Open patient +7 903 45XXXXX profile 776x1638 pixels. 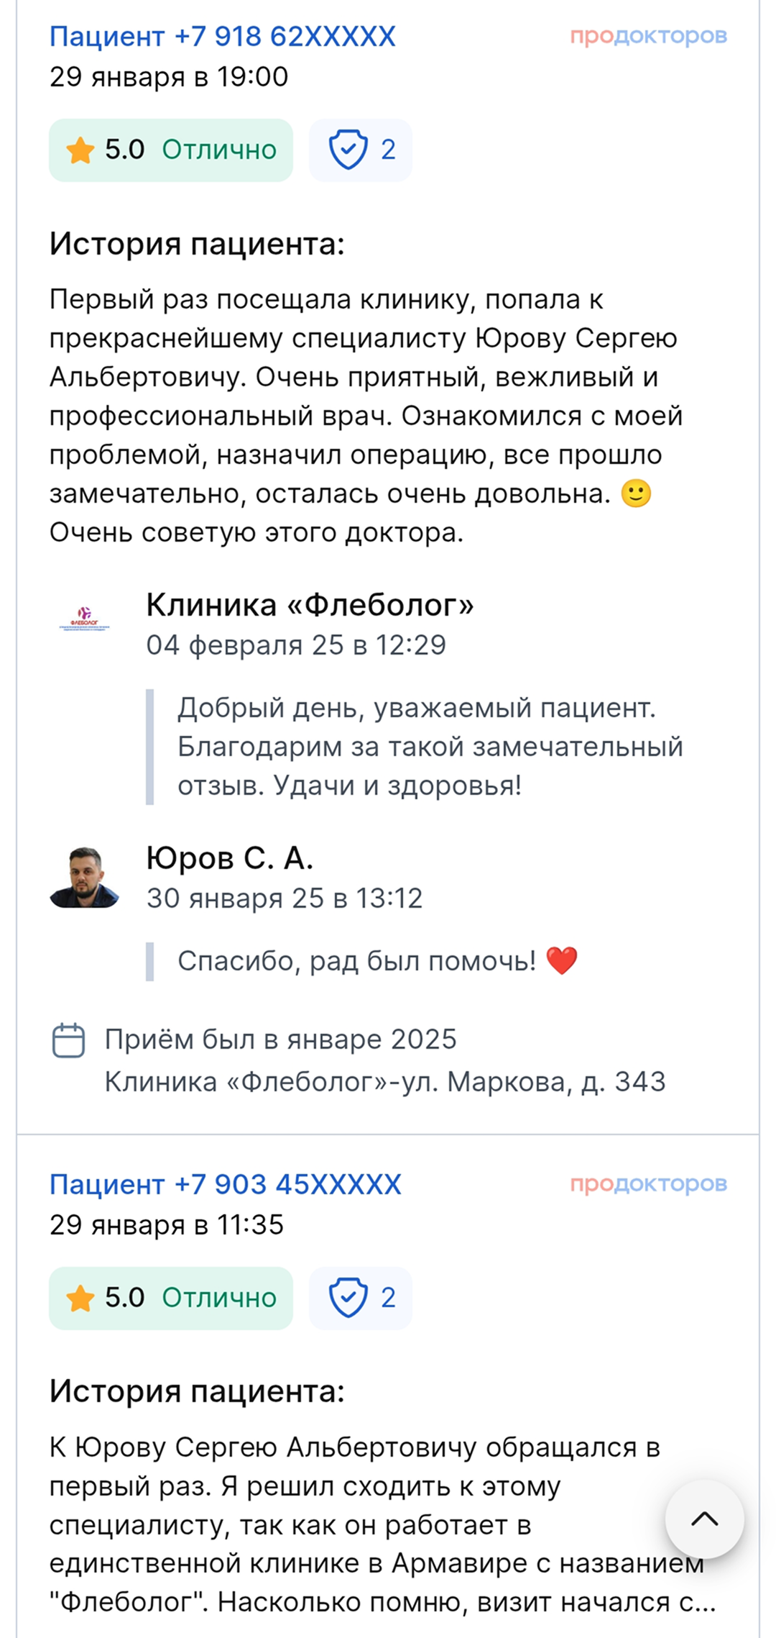(x=225, y=1184)
